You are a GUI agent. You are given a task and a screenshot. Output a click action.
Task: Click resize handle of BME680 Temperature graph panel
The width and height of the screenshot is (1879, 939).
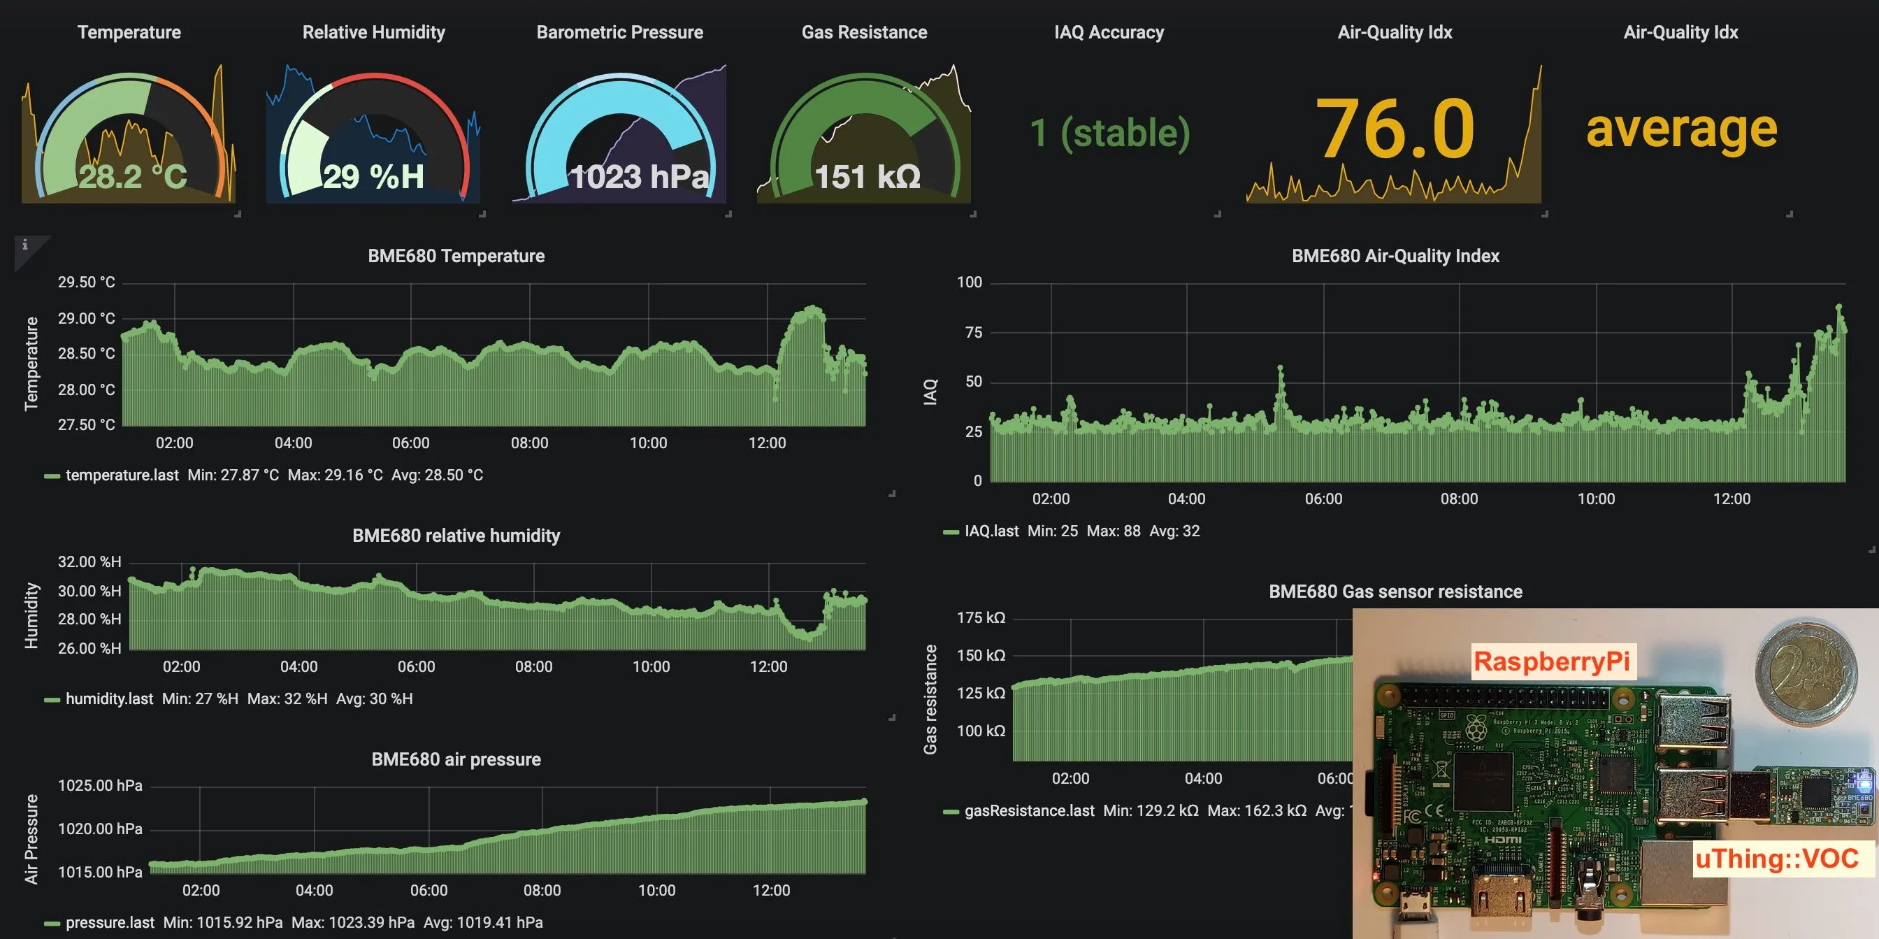pyautogui.click(x=891, y=494)
